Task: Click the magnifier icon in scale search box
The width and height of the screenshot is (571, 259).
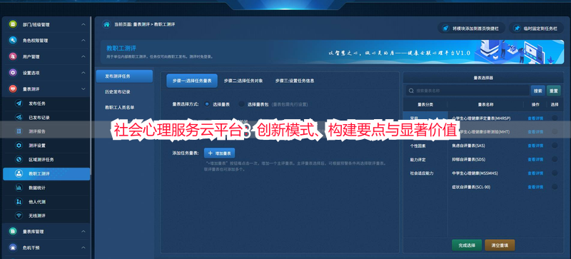Action: [x=411, y=91]
